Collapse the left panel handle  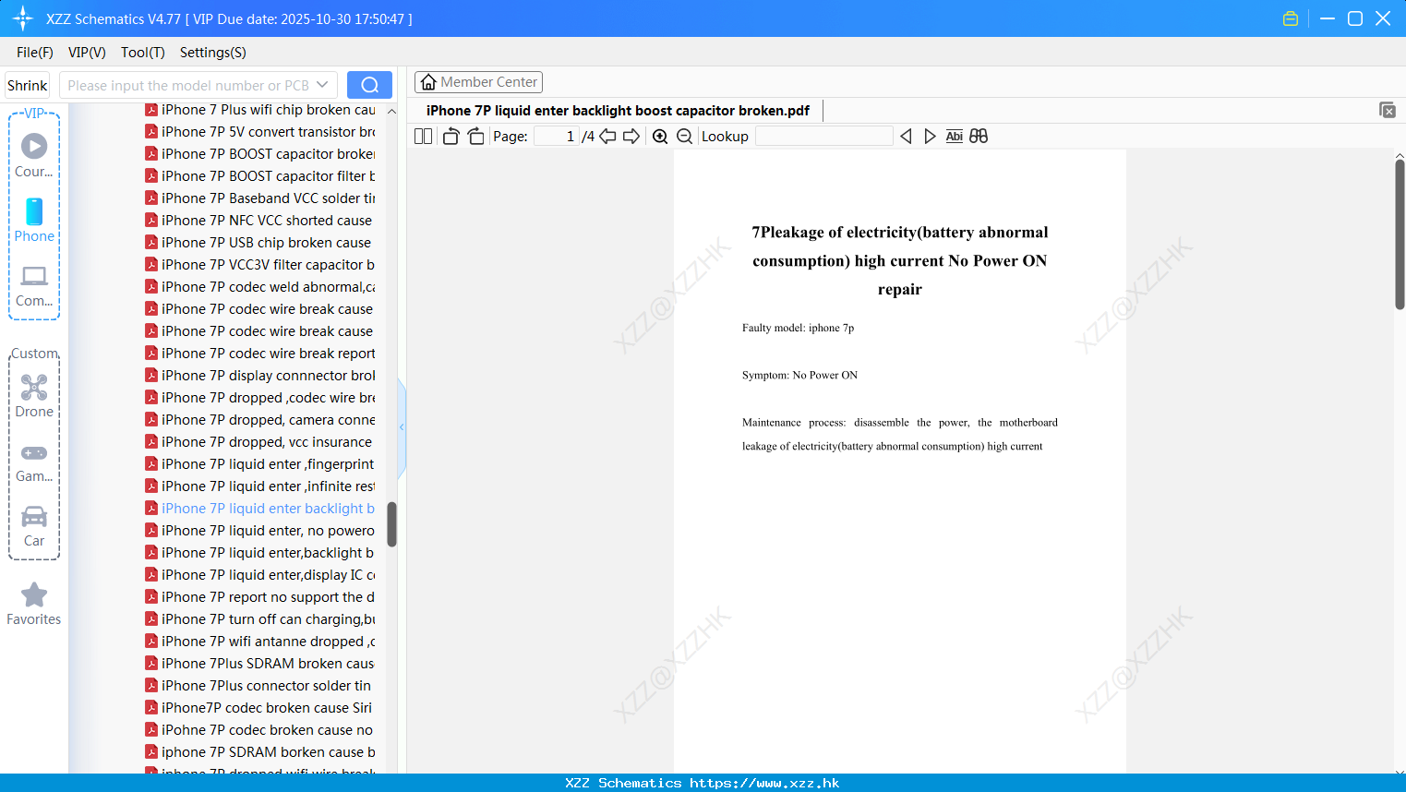click(x=402, y=427)
